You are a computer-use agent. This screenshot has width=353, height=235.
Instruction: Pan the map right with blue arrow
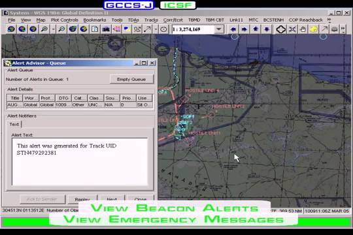[244, 29]
